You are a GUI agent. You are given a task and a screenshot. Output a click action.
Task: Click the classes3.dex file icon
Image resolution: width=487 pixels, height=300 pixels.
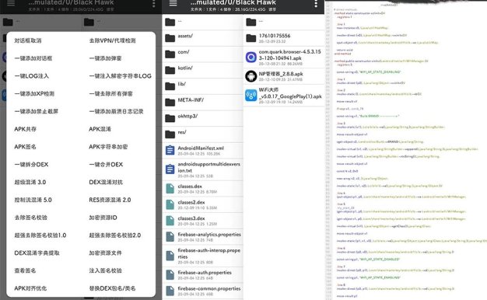170,220
